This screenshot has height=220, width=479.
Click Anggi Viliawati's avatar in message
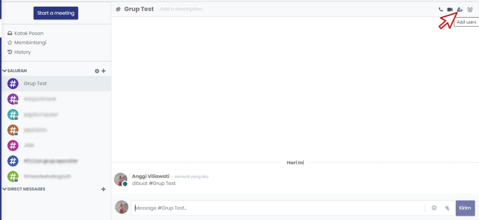pyautogui.click(x=121, y=179)
